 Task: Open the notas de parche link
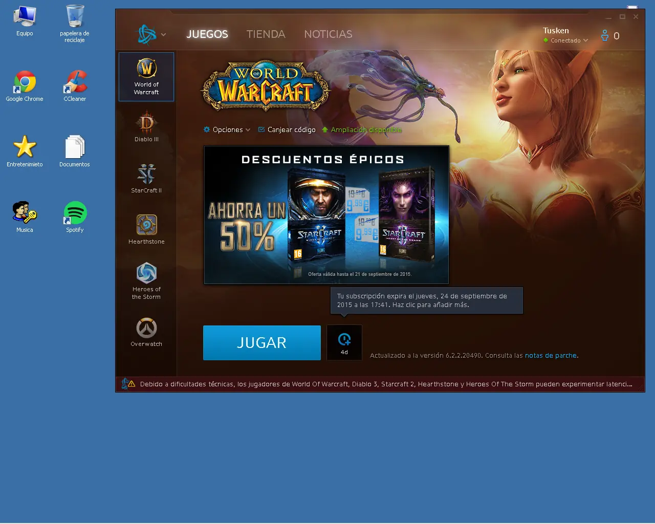[551, 355]
